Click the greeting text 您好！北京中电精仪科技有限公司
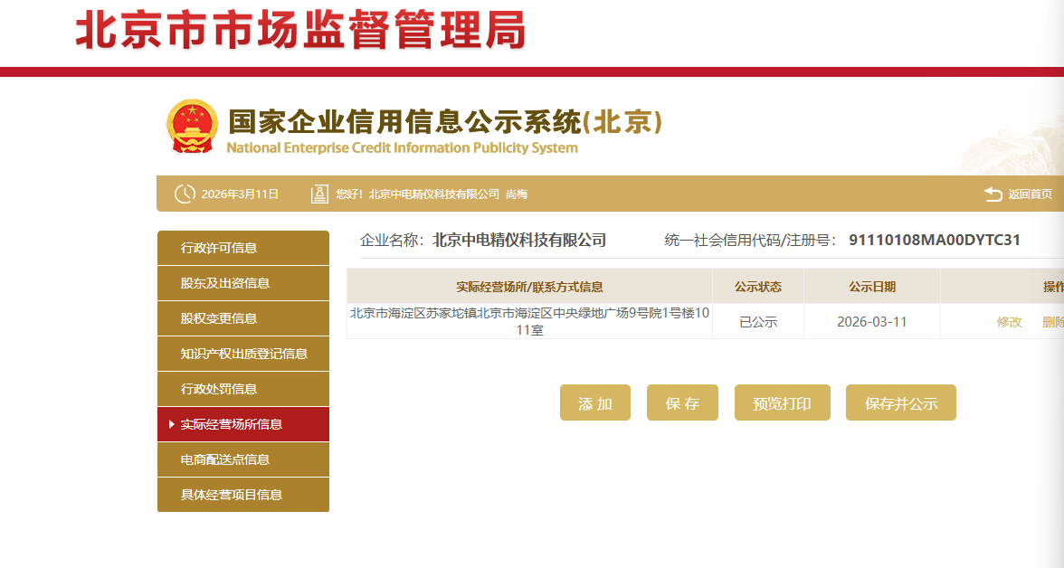This screenshot has width=1064, height=568. (417, 194)
